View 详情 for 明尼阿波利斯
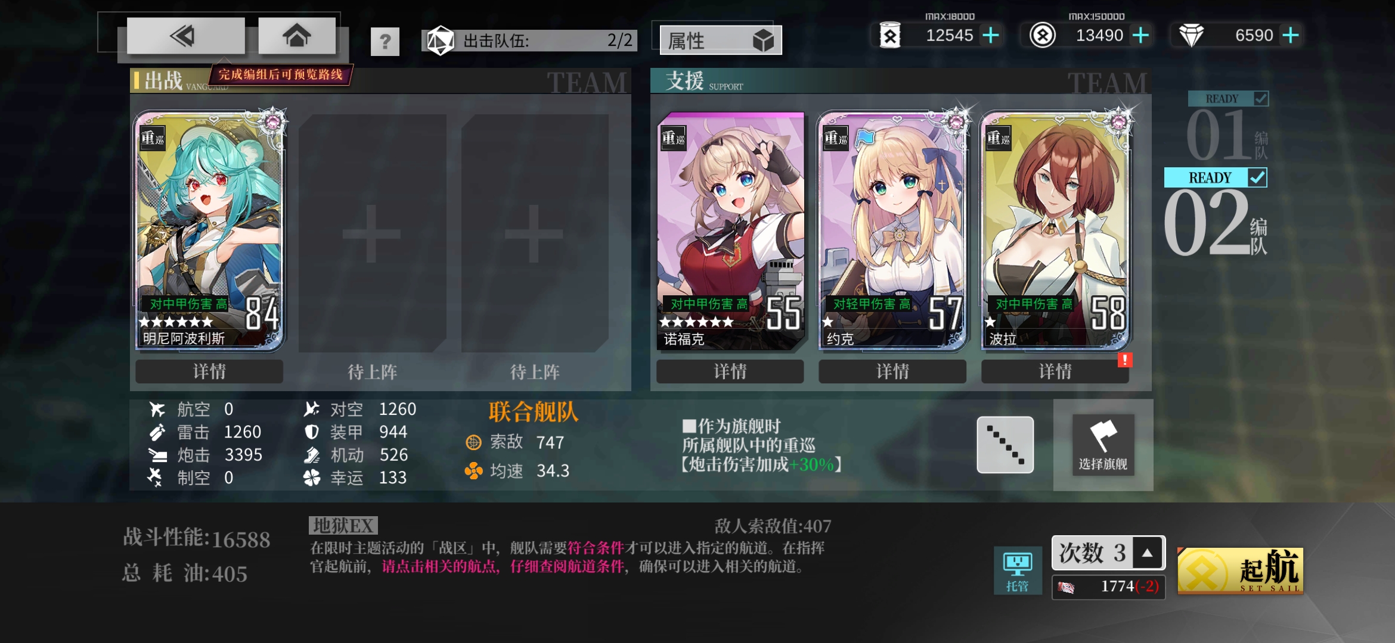 pyautogui.click(x=209, y=372)
